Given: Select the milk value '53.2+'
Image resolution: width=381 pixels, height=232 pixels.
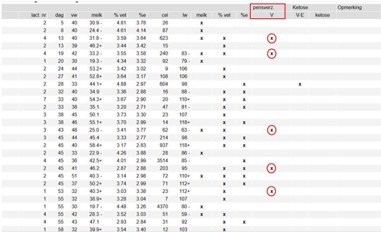Looking at the screenshot, I should 95,68.
